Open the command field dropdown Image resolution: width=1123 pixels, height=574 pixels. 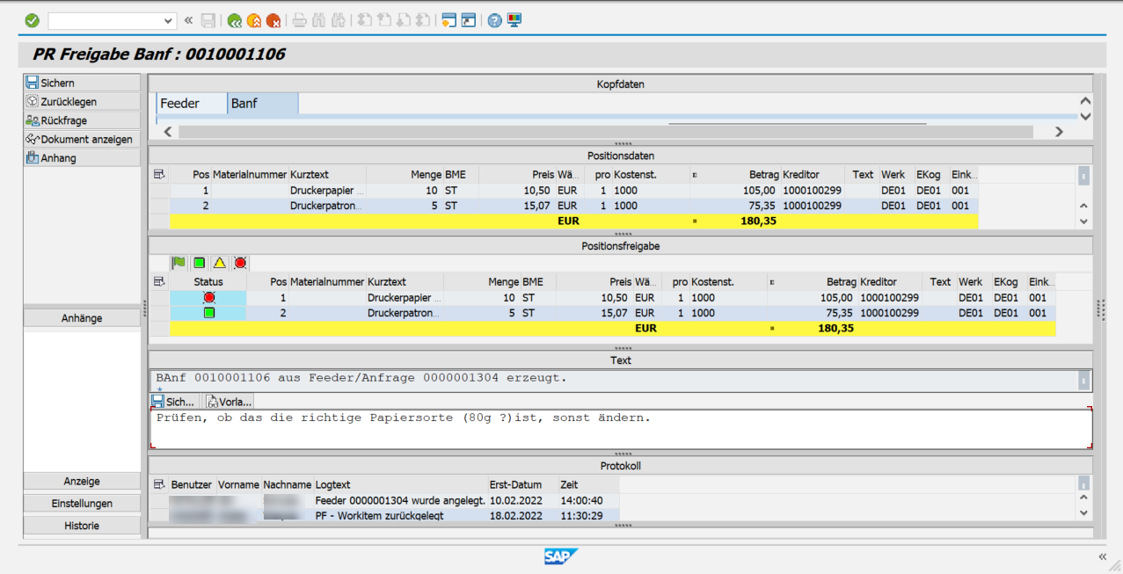click(x=170, y=18)
